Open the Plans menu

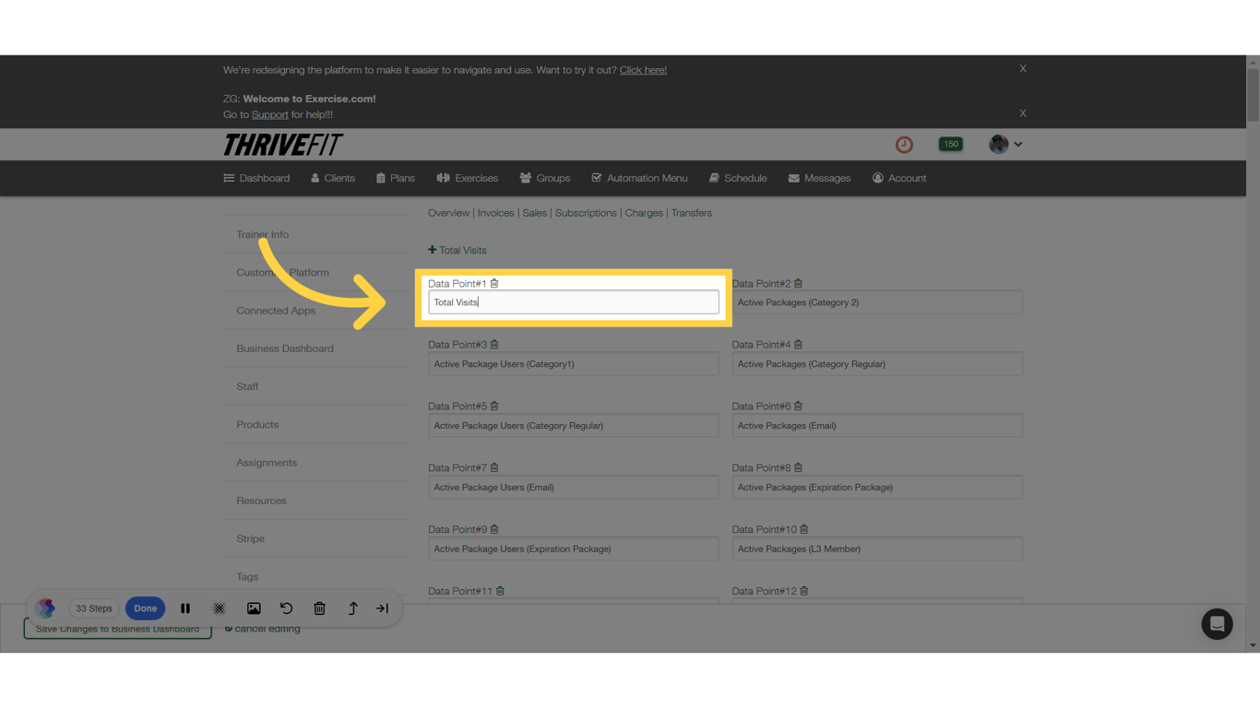click(x=396, y=178)
